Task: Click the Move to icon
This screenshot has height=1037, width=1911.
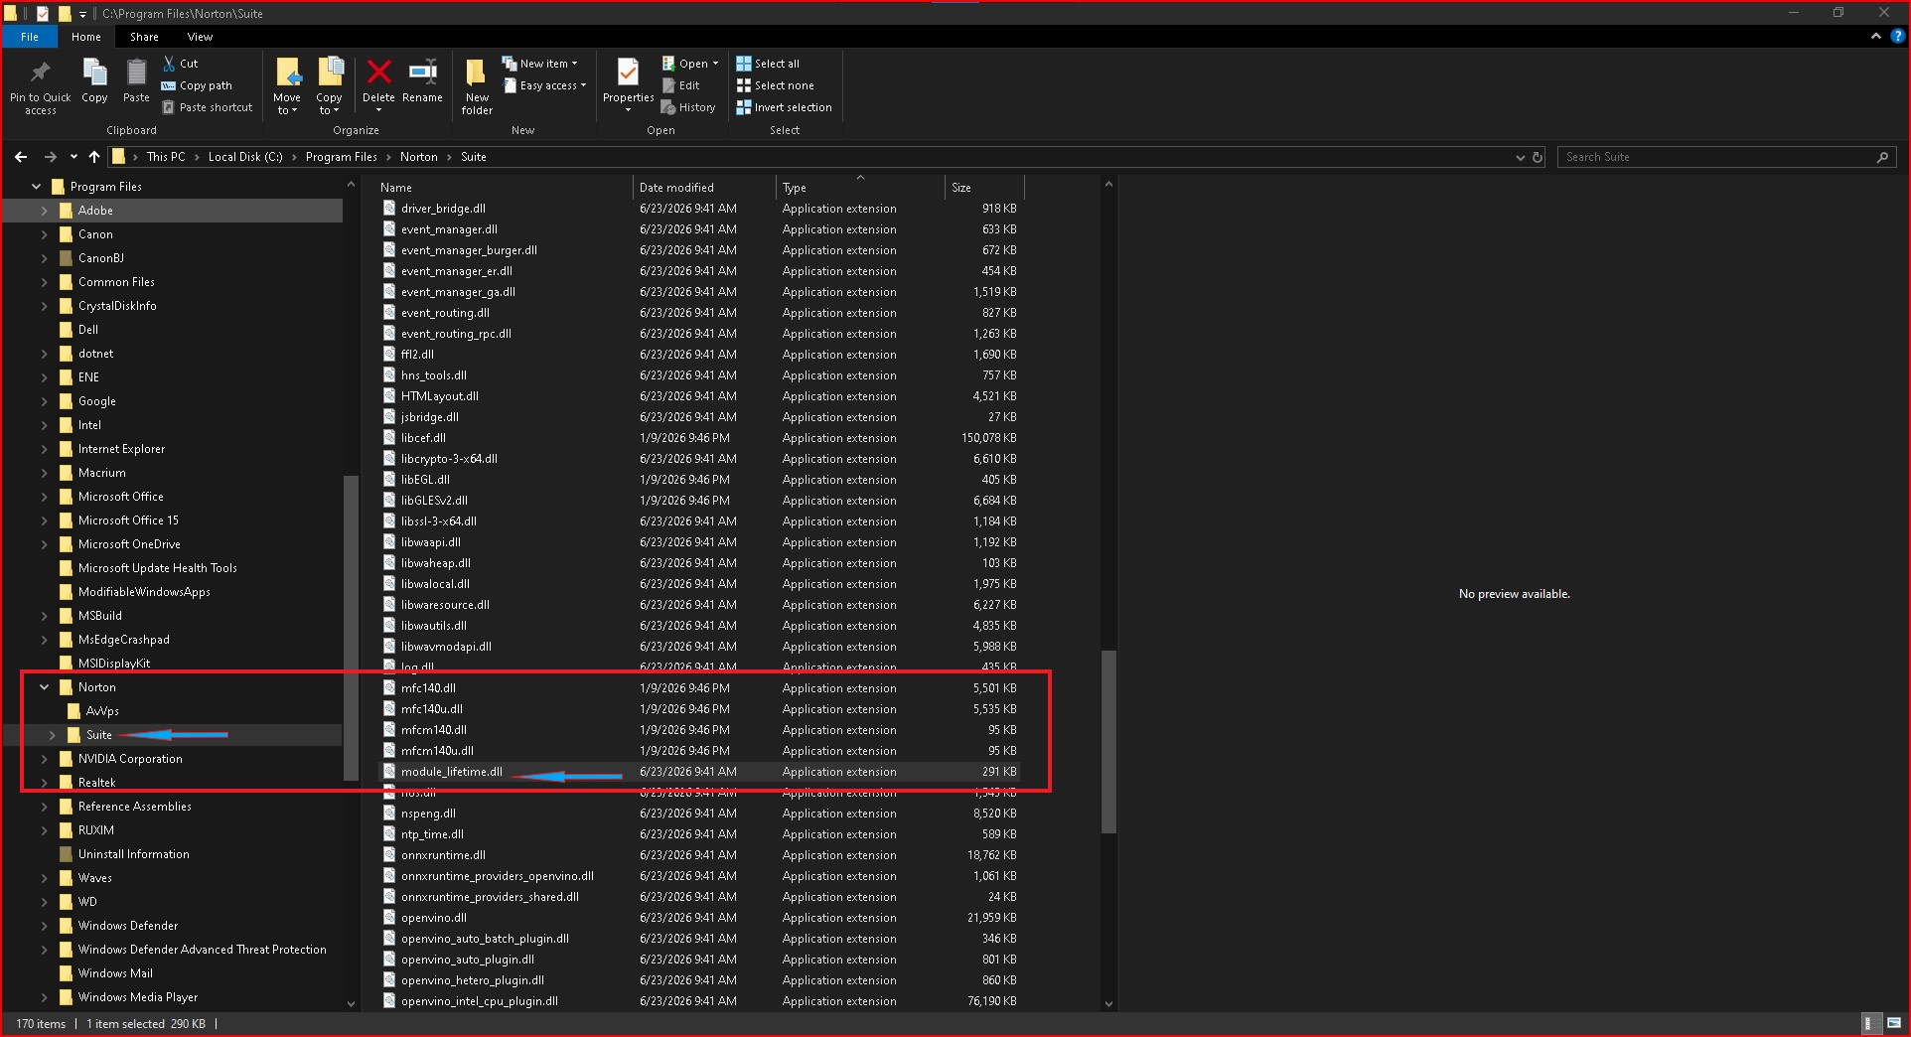Action: (288, 74)
